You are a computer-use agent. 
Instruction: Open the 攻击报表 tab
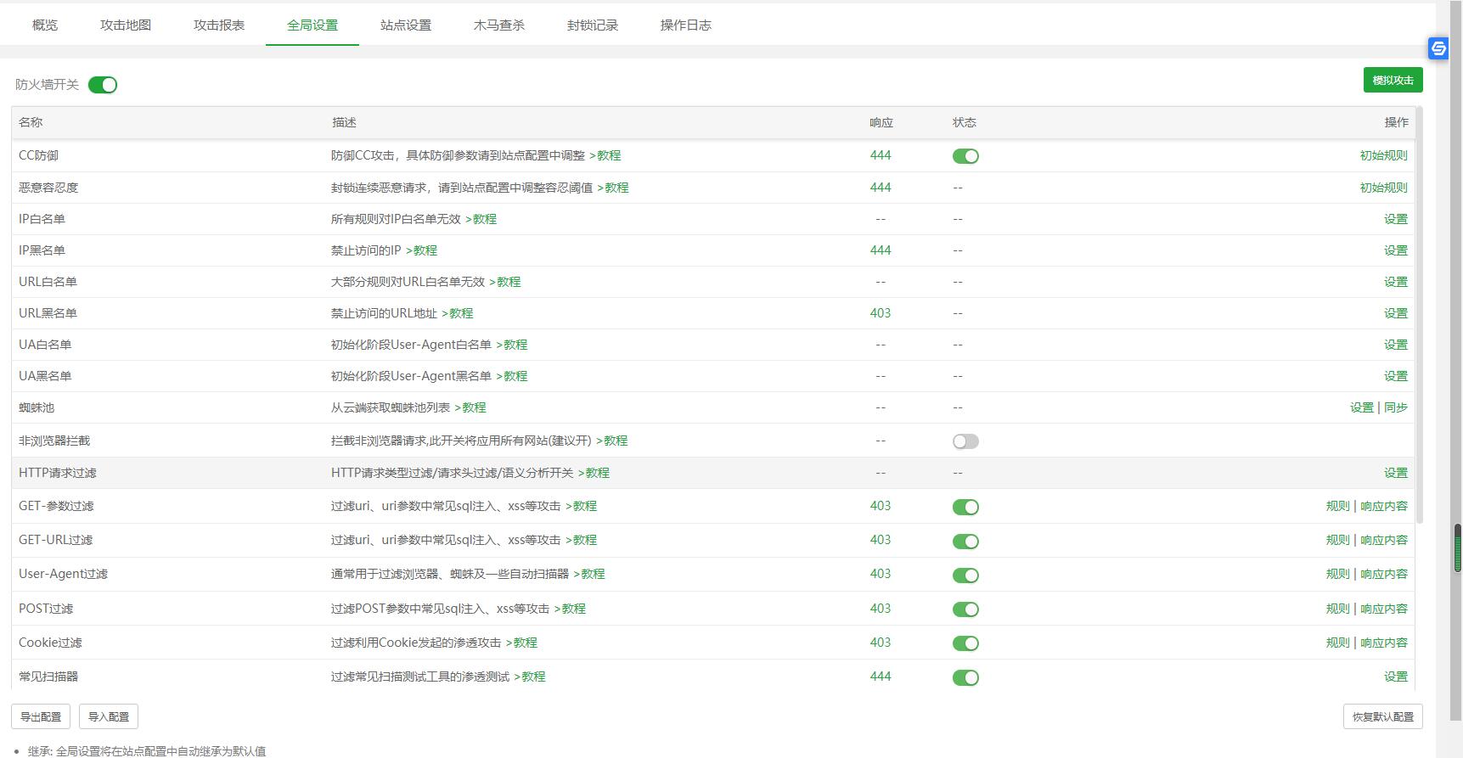(219, 25)
